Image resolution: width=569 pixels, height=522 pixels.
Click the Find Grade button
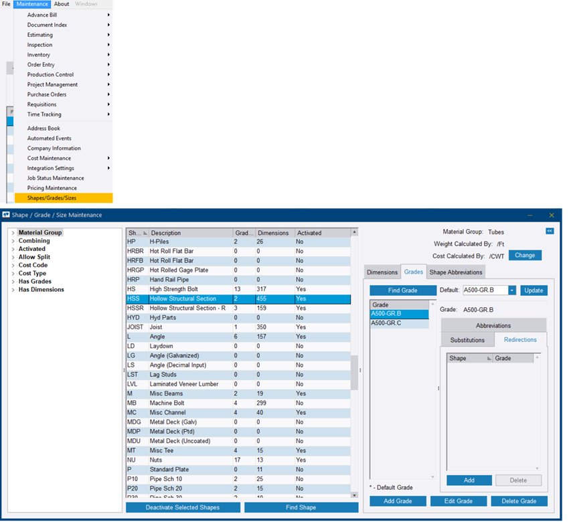coord(403,290)
